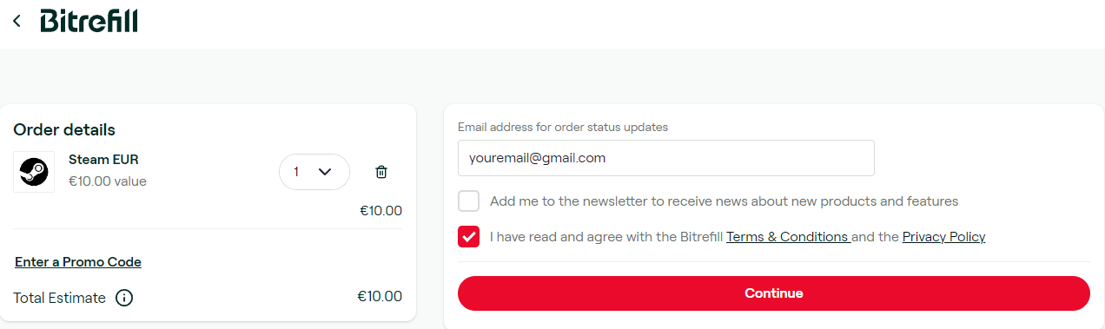Open the Bitrefill logo homepage link
The height and width of the screenshot is (329, 1105).
(x=89, y=20)
